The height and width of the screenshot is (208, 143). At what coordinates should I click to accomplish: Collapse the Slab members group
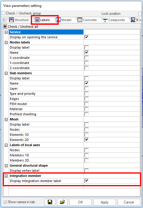(6, 73)
